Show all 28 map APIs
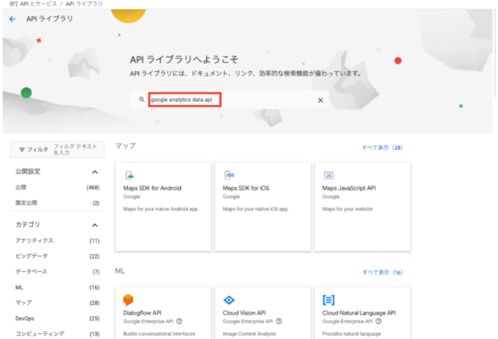Image resolution: width=498 pixels, height=339 pixels. [x=383, y=147]
